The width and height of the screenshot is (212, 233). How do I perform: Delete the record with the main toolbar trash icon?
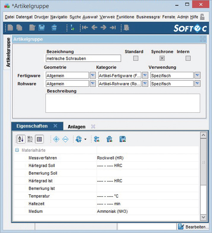coord(54,28)
